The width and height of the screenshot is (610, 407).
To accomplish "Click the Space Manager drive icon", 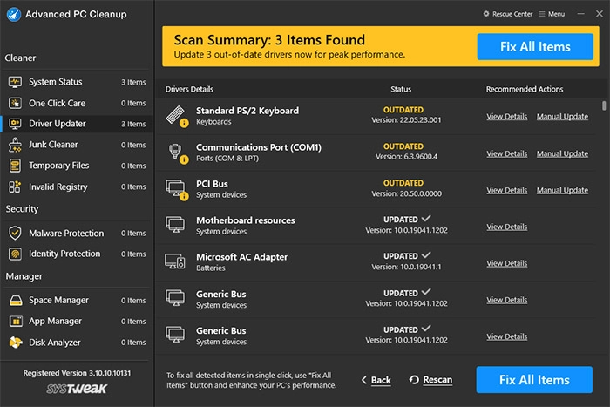I will [x=16, y=301].
